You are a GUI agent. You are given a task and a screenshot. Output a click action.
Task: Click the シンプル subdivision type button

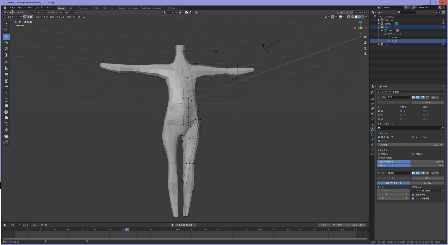click(427, 183)
